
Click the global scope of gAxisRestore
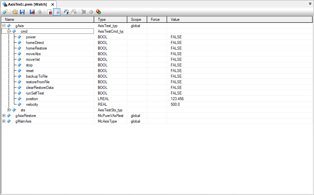coord(135,116)
